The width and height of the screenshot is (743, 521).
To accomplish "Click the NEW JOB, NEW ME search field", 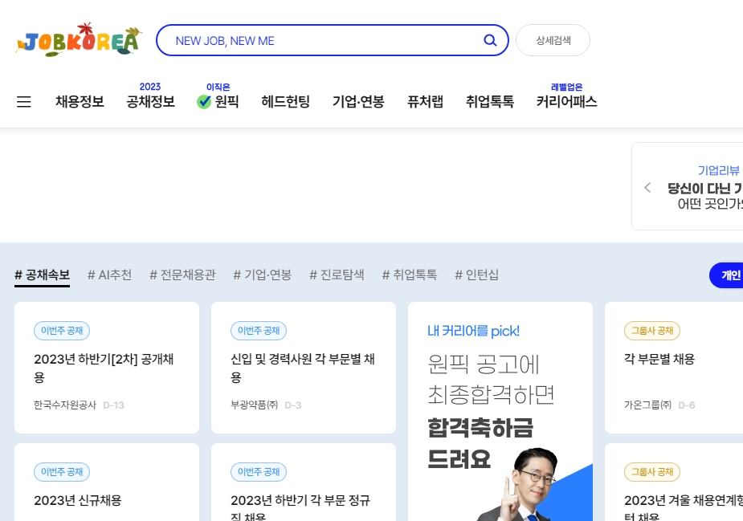I will pyautogui.click(x=321, y=40).
